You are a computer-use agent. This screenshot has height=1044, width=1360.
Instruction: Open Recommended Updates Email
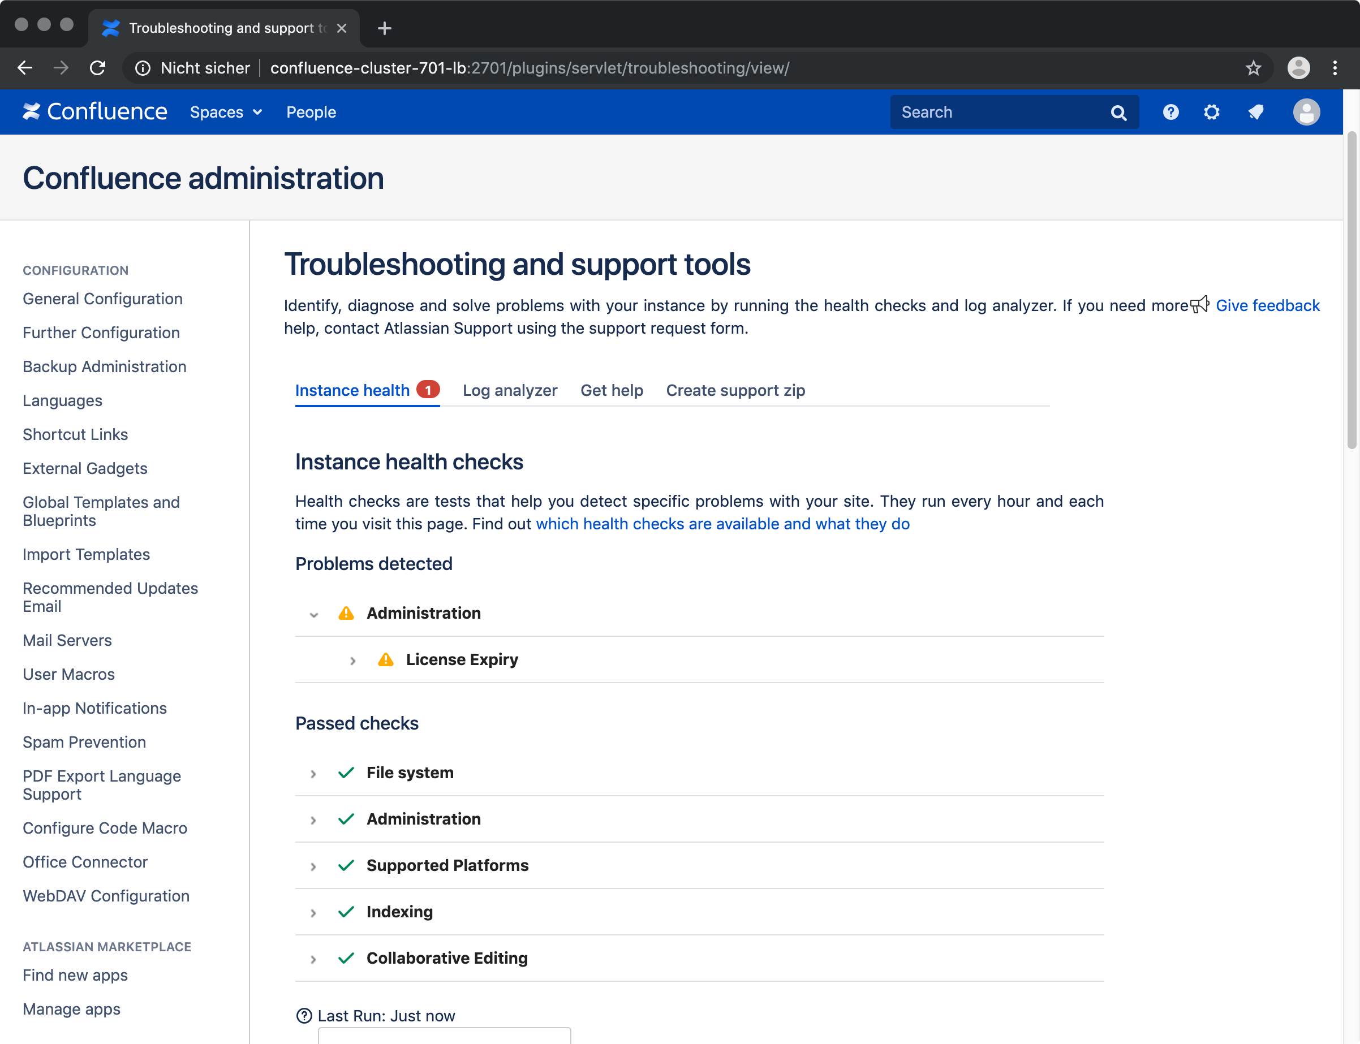coord(110,597)
